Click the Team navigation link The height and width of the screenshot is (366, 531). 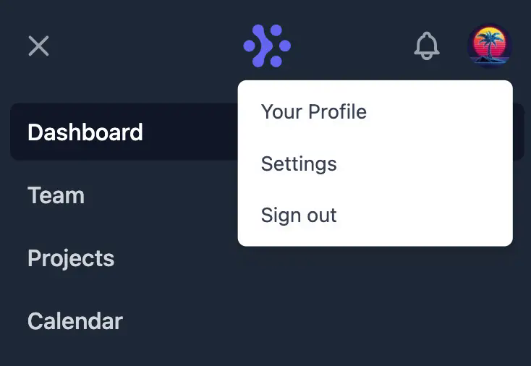point(56,195)
